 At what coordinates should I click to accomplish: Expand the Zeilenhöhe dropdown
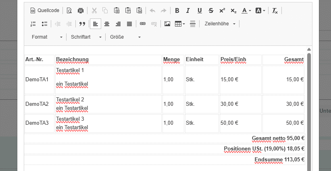pos(220,24)
